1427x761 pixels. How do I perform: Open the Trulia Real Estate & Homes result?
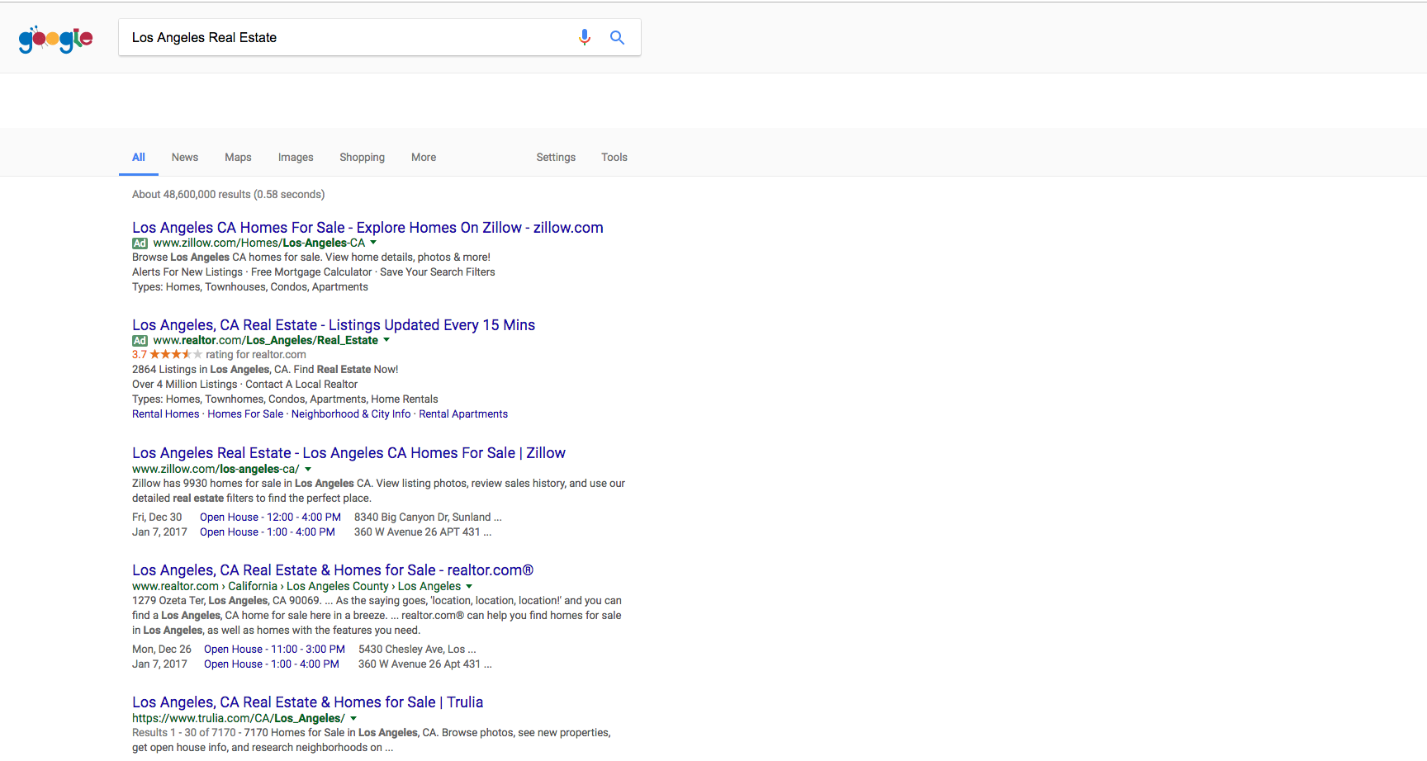[x=307, y=702]
